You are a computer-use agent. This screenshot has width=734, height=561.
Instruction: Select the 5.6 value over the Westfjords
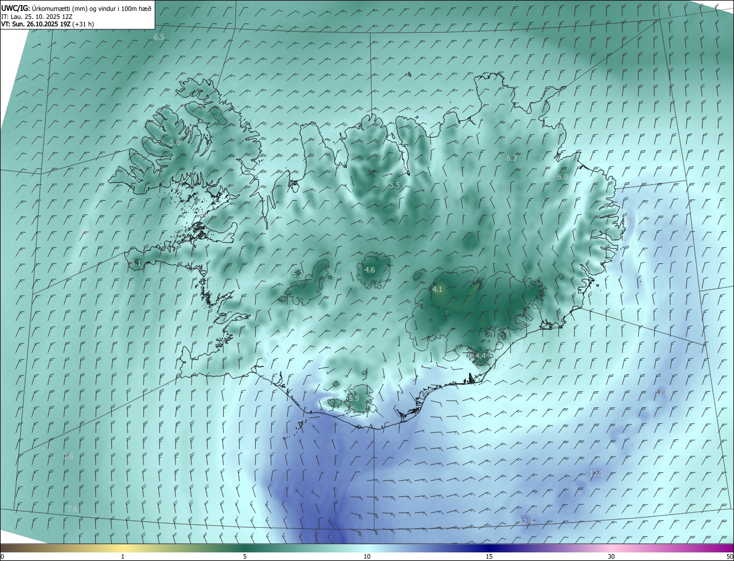coord(175,142)
